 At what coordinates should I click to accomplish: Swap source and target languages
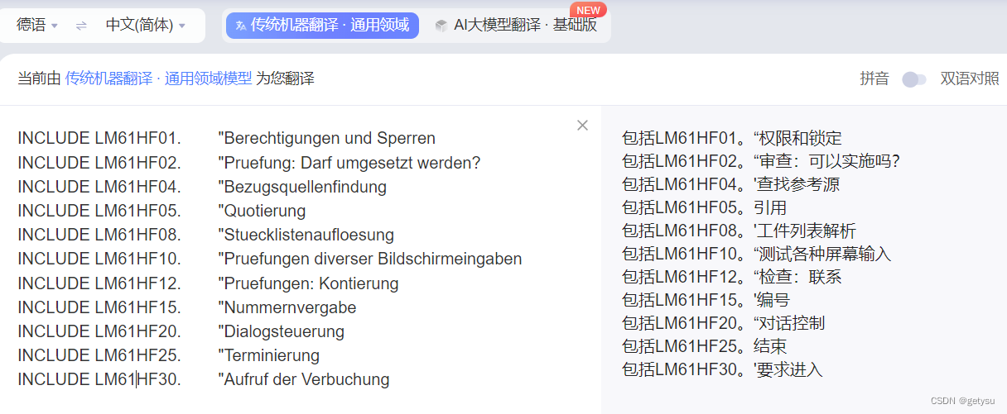[81, 26]
